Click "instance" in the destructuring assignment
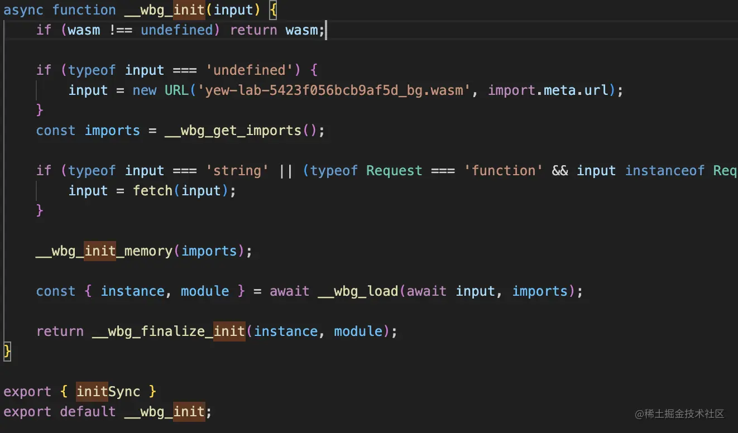Screen dimensions: 738x433 (x=132, y=291)
